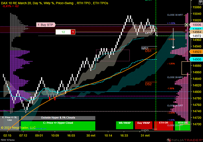Click the - 1,00% red level label
The image size is (203, 142).
tap(171, 64)
